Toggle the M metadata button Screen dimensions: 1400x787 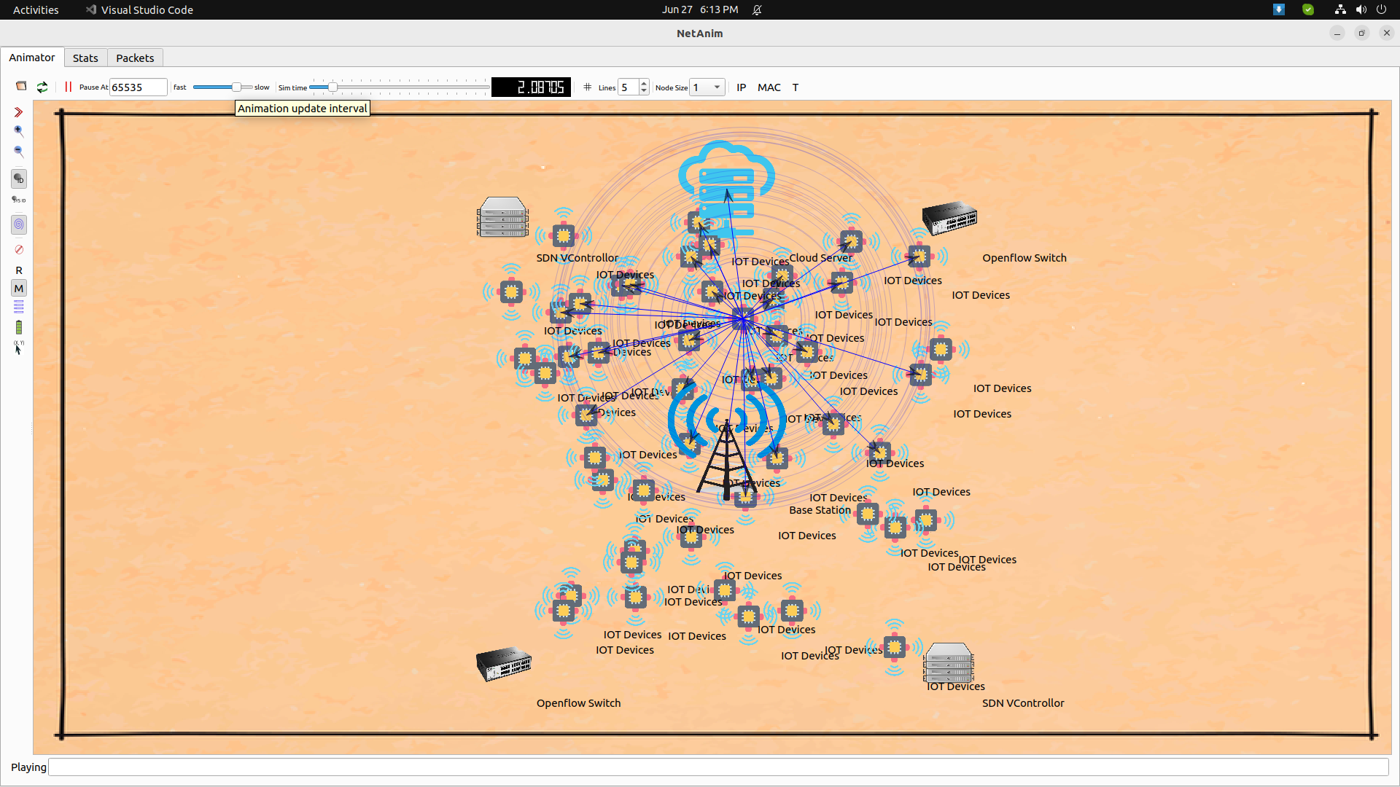(19, 289)
